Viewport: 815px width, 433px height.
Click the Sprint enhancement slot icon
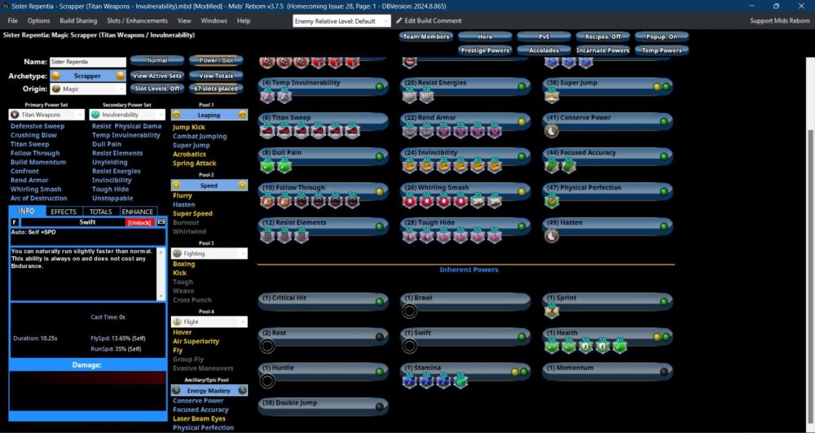(x=552, y=311)
